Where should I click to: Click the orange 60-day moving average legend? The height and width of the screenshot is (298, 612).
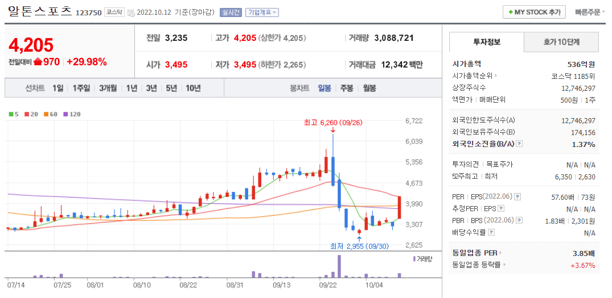(51, 115)
